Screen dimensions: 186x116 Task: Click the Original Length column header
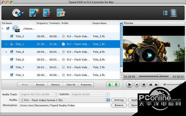[x=42, y=23]
